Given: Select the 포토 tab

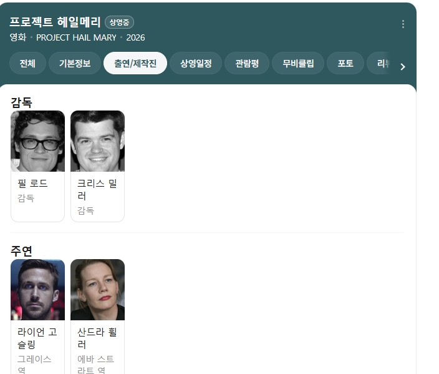Looking at the screenshot, I should (x=345, y=64).
